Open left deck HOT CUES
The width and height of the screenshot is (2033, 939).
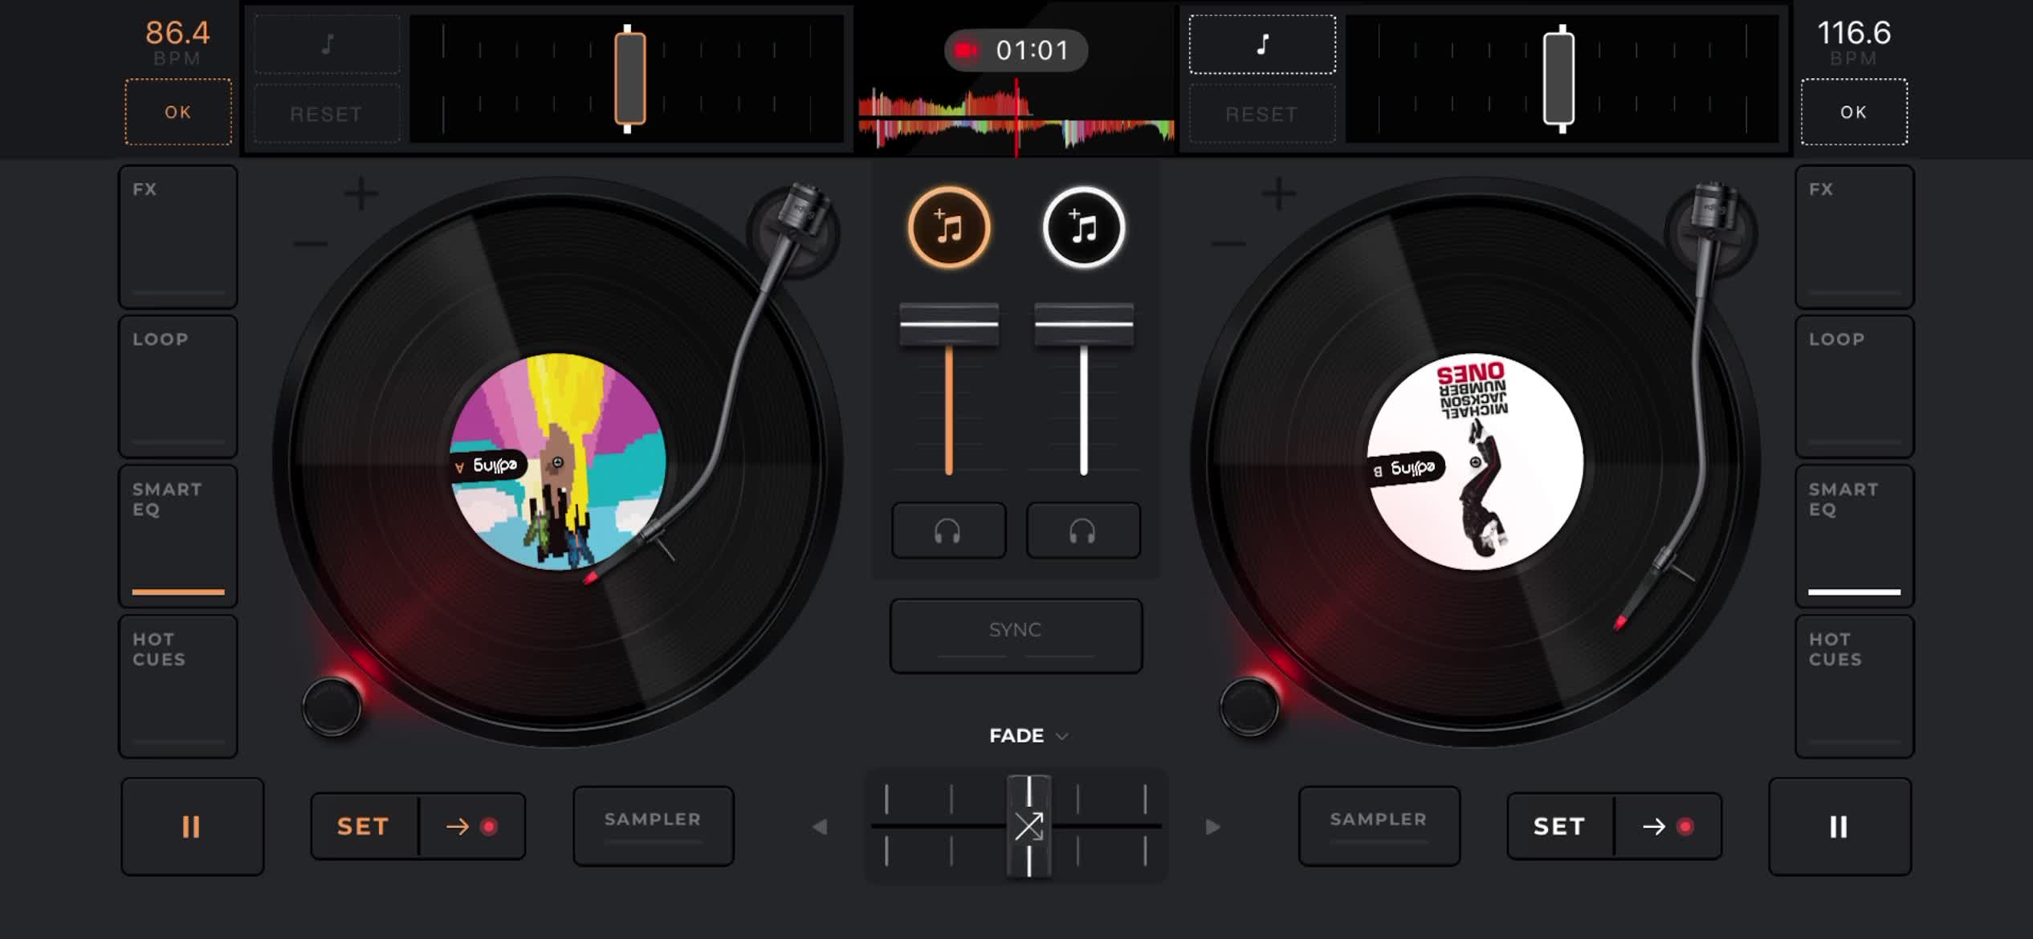pyautogui.click(x=177, y=686)
